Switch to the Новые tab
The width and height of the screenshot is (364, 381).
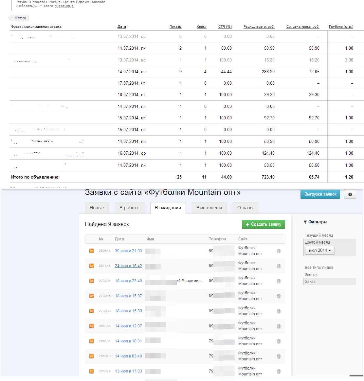pos(97,208)
